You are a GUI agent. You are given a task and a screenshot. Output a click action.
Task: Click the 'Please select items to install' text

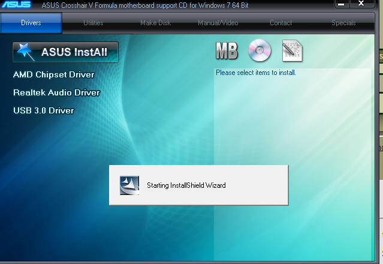(x=256, y=73)
